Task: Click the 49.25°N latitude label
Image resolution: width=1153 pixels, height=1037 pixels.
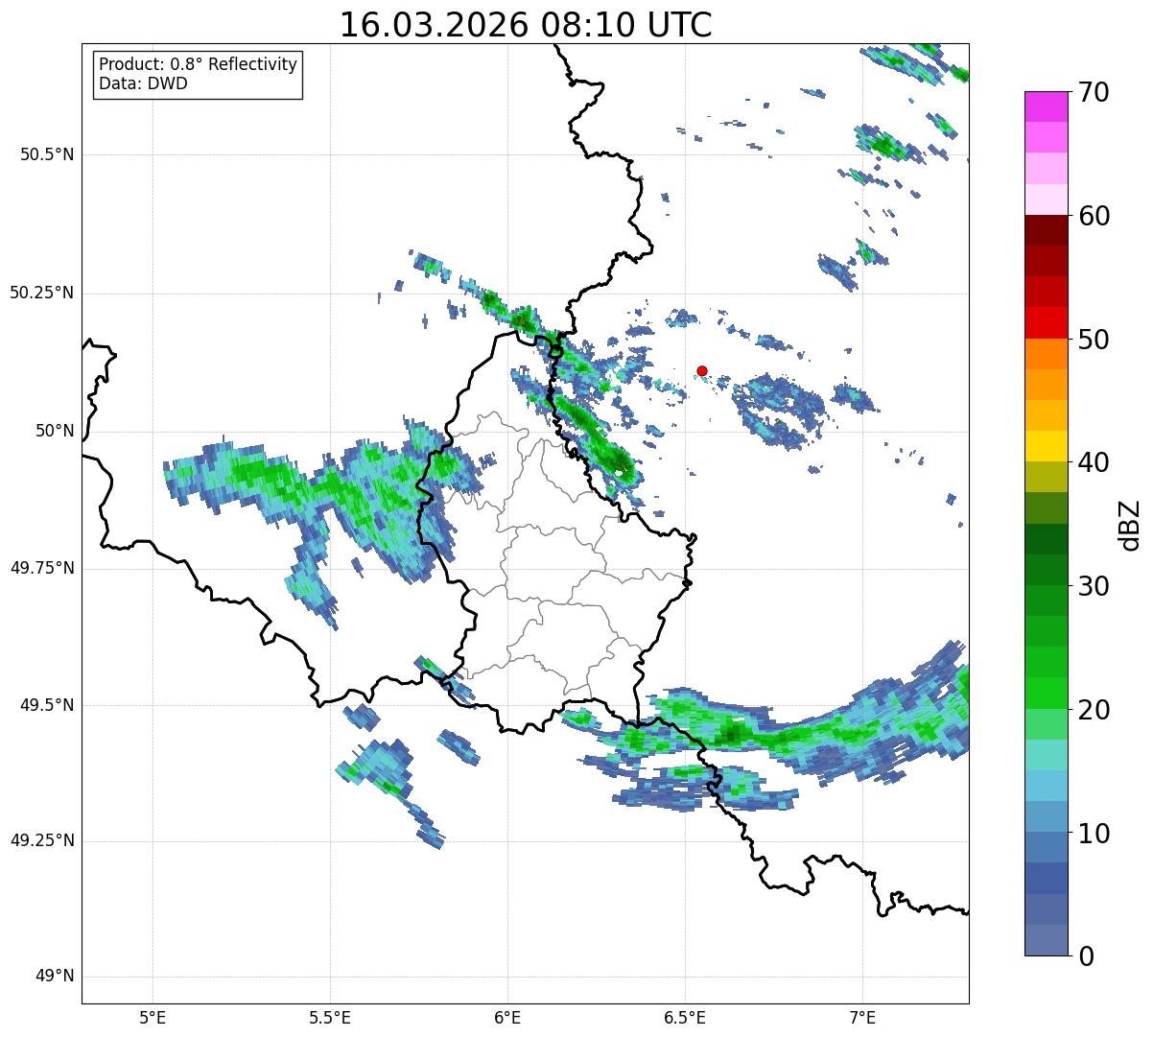Action: click(x=42, y=840)
